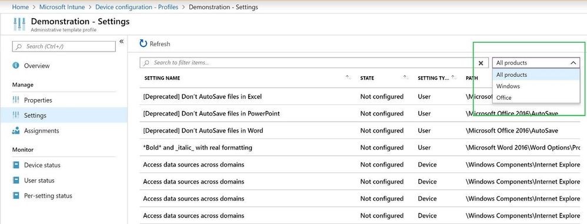Click the Search (Ctrl+/) sidebar field
587x224 pixels.
click(64, 46)
